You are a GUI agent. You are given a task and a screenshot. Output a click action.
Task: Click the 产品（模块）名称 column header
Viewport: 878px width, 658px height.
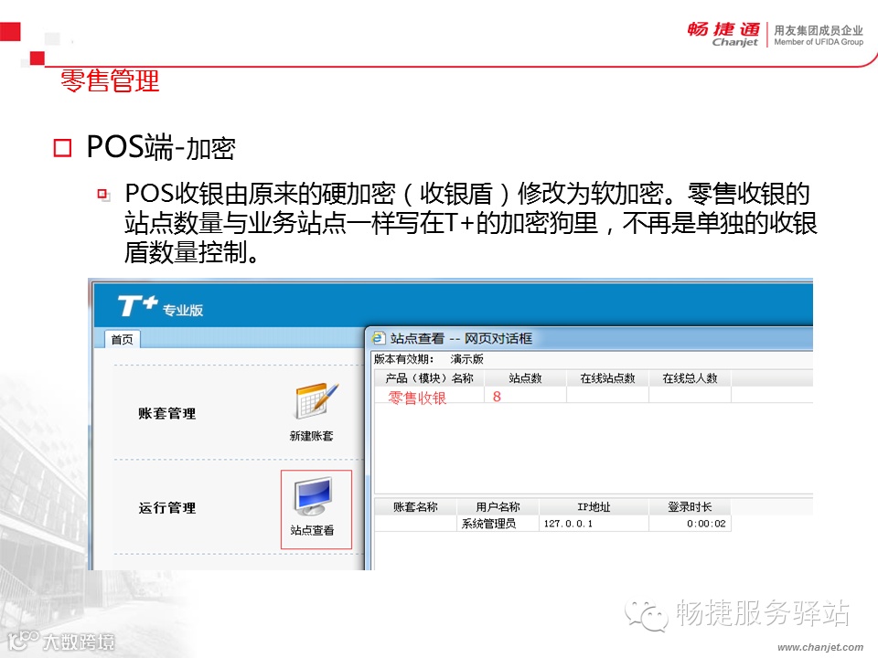430,378
